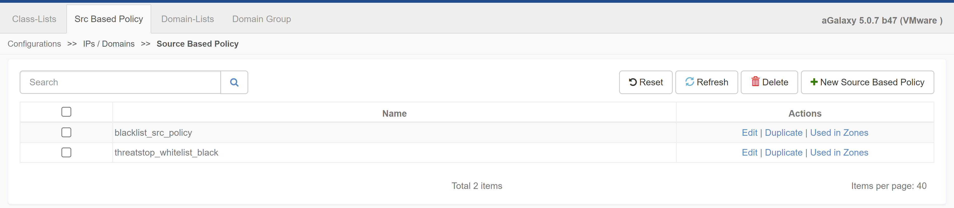The width and height of the screenshot is (954, 208).
Task: Duplicate the blacklist_src_policy entry
Action: pos(783,133)
